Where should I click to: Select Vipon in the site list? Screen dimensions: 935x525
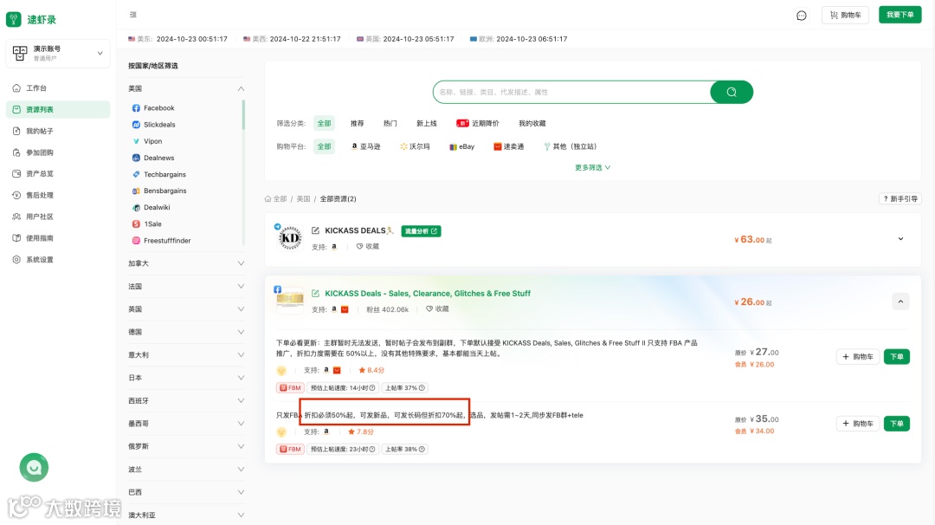[147, 141]
